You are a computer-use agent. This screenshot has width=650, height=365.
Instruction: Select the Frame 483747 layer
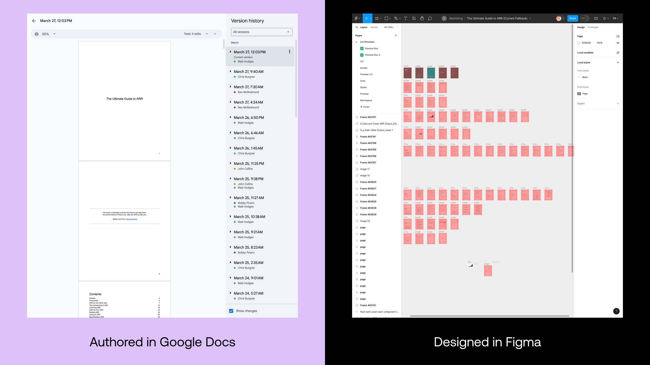pos(376,305)
